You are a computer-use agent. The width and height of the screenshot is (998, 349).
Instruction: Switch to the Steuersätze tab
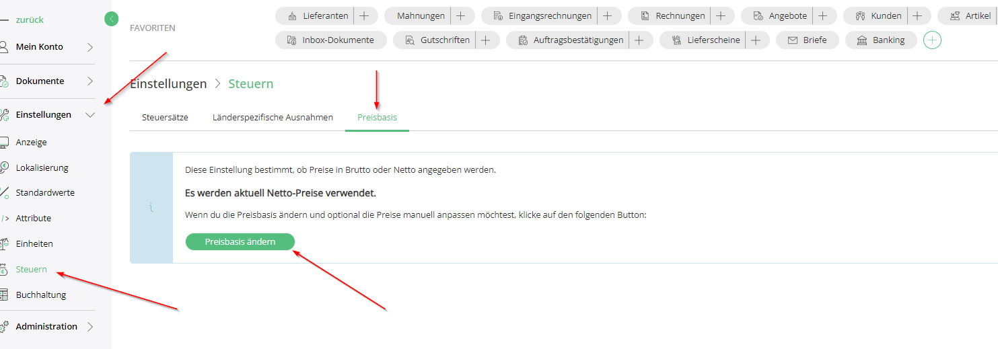165,118
